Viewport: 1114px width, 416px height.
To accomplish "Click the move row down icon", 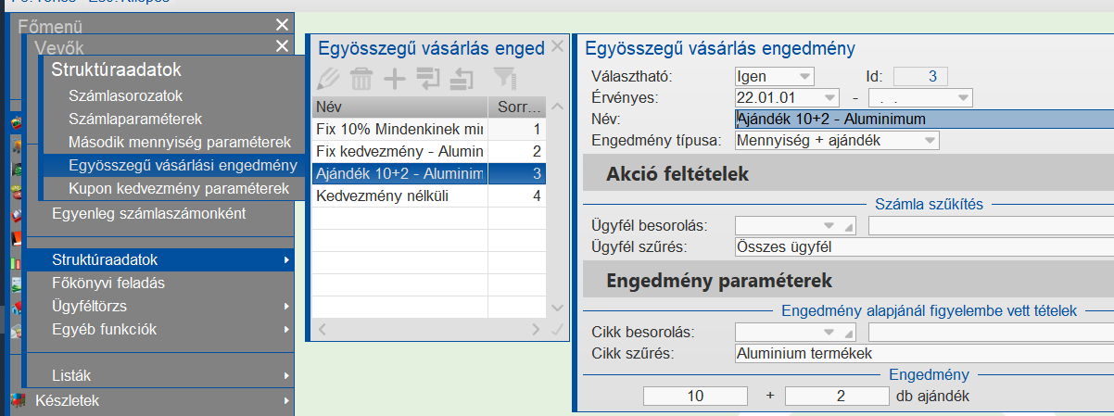I will click(428, 79).
